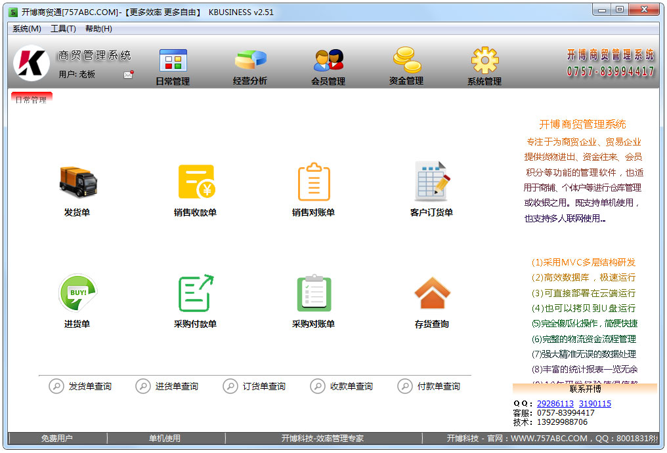Open the 系统(M) menu
The height and width of the screenshot is (453, 667).
coord(27,29)
